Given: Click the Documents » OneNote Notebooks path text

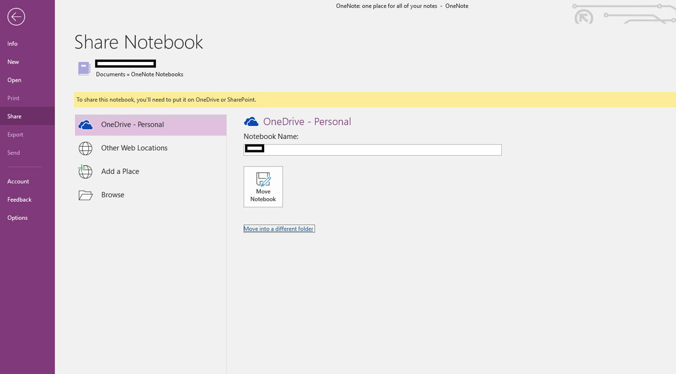Looking at the screenshot, I should [x=140, y=74].
